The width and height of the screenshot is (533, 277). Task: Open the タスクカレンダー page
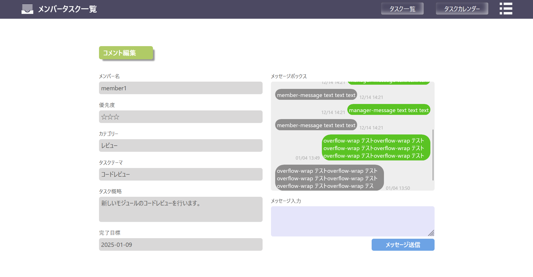tap(462, 9)
